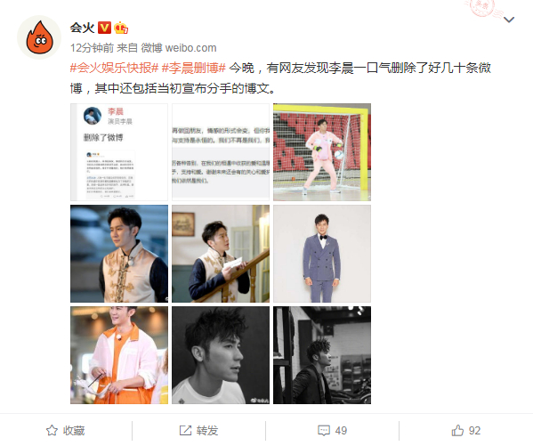The height and width of the screenshot is (446, 533).
Task: Click the crown membership badge icon
Action: click(121, 28)
